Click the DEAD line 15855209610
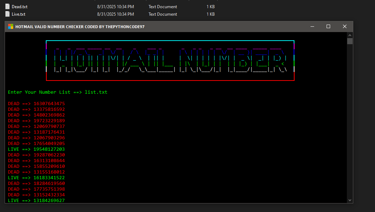Image resolution: width=375 pixels, height=212 pixels. [36, 166]
